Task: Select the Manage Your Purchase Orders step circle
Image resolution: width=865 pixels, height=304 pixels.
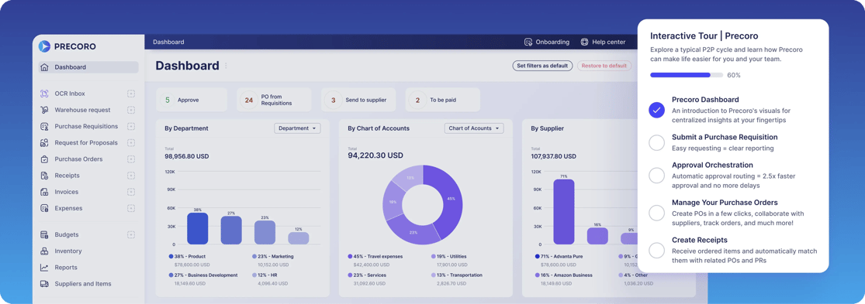Action: click(x=656, y=213)
